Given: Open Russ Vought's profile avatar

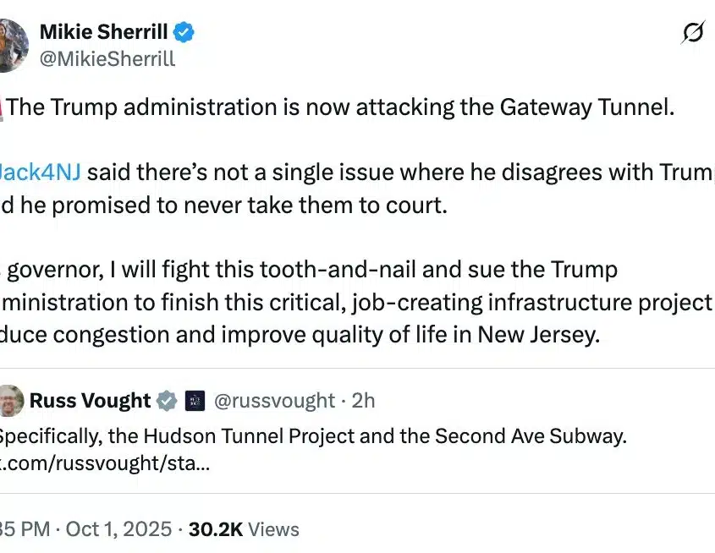Looking at the screenshot, I should click(10, 400).
